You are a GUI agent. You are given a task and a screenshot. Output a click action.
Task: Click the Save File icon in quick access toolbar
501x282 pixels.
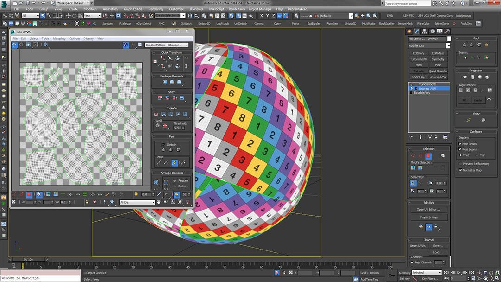(27, 3)
